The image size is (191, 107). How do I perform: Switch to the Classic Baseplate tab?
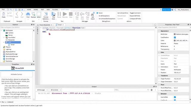(x=44, y=25)
